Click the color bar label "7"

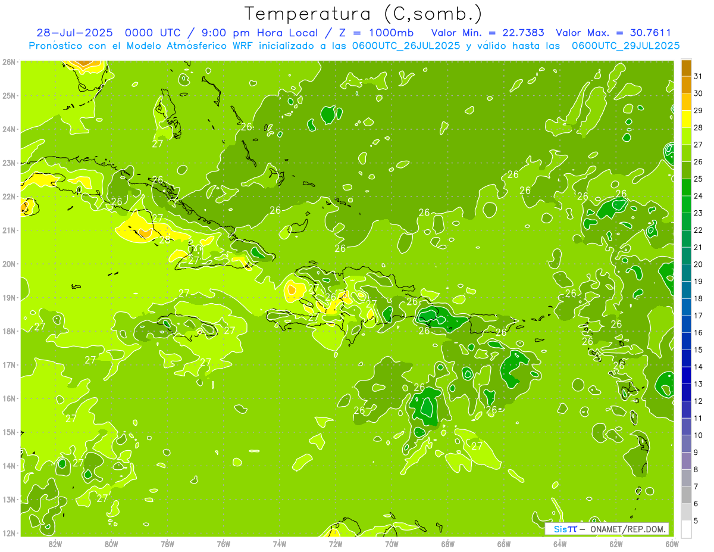(x=696, y=486)
